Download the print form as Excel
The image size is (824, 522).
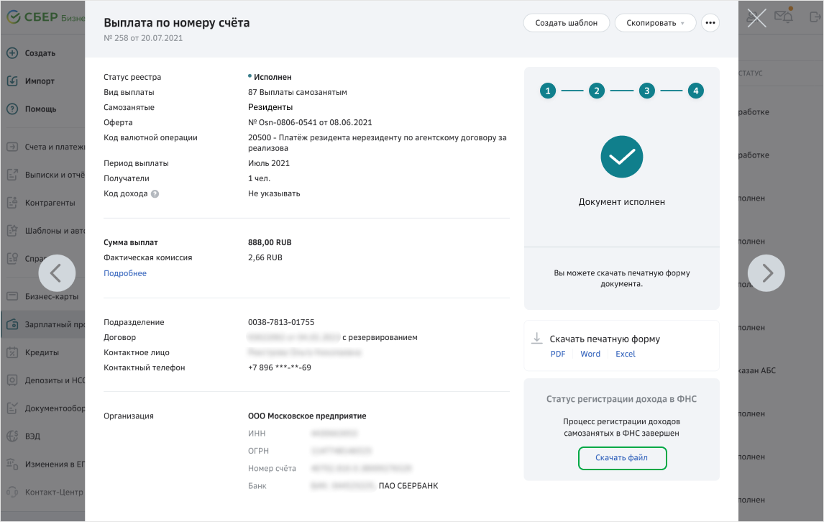(626, 354)
